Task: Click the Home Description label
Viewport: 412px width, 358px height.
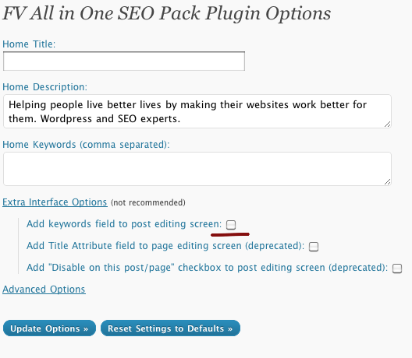Action: click(44, 86)
